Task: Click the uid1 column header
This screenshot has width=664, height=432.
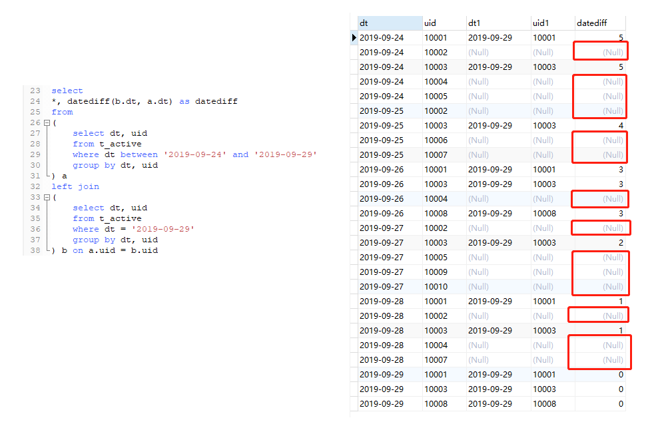Action: (553, 23)
